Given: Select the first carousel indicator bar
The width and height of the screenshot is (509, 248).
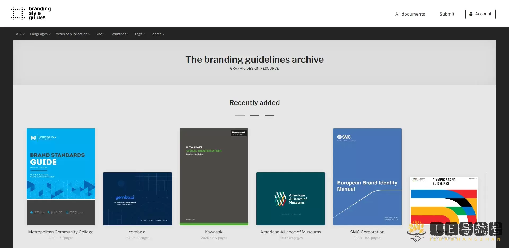Looking at the screenshot, I should click(x=240, y=115).
